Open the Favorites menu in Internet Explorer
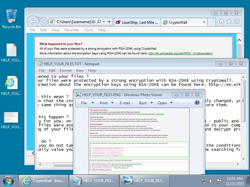 tap(72, 30)
